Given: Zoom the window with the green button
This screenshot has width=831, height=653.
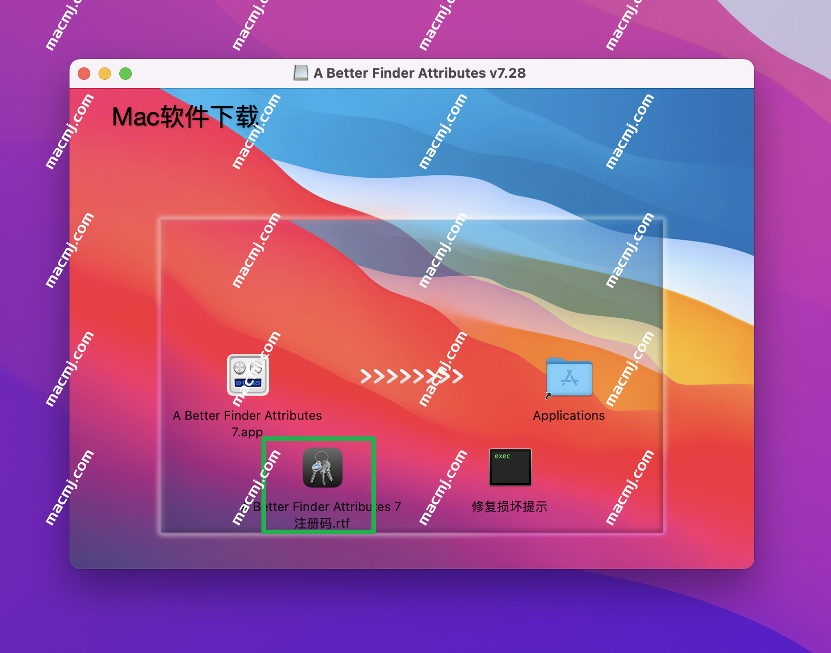Looking at the screenshot, I should 126,74.
